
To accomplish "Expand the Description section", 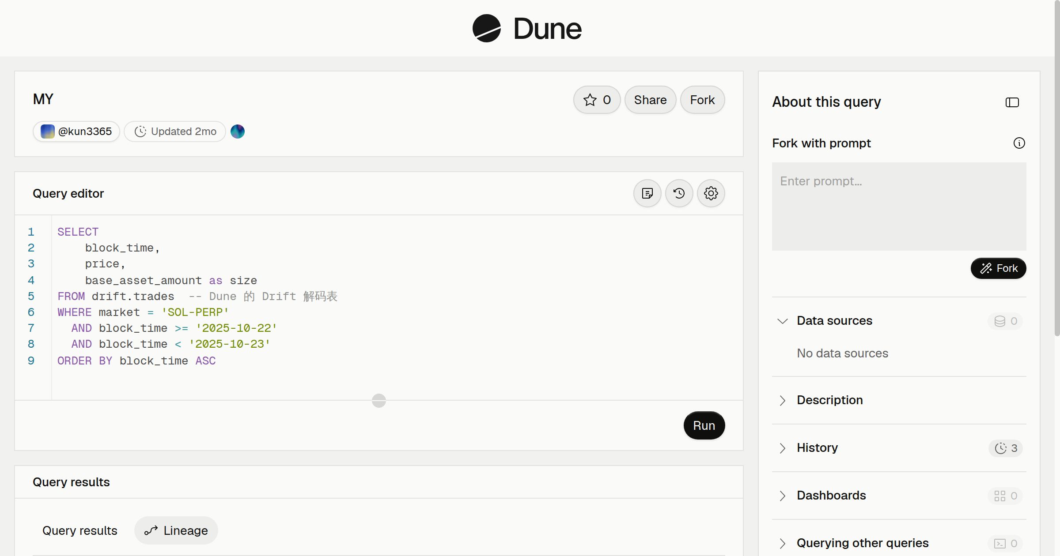I will point(782,400).
